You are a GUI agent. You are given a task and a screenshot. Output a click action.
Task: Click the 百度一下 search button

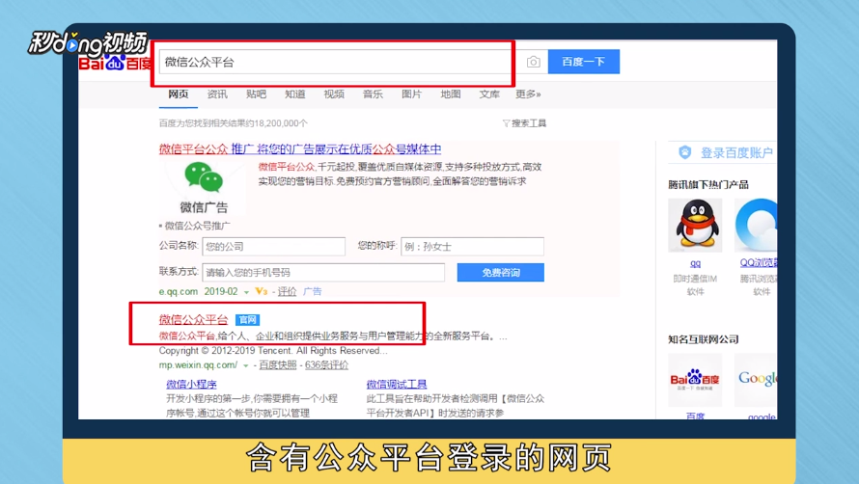pos(583,62)
